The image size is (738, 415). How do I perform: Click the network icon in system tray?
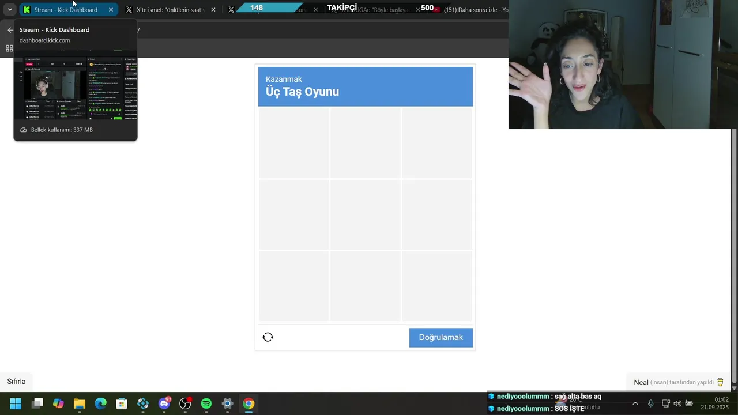pyautogui.click(x=666, y=403)
